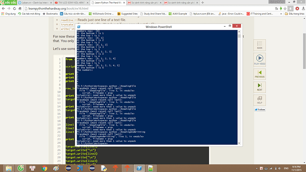Open clock showing 9:16 PM
306x172 pixels.
pyautogui.click(x=296, y=168)
